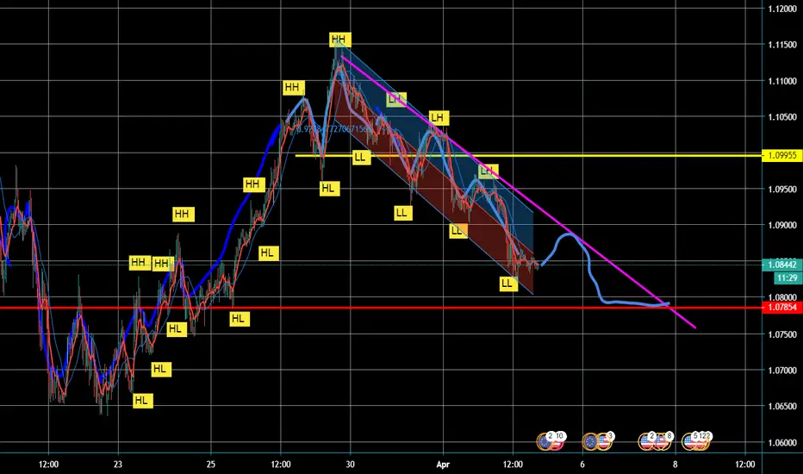Image resolution: width=803 pixels, height=474 pixels.
Task: Select the lowest LL label near 1.0820
Action: coord(508,284)
